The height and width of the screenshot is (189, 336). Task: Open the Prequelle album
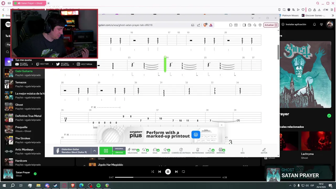(24, 129)
